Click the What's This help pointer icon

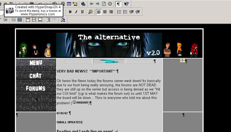[x=126, y=4]
